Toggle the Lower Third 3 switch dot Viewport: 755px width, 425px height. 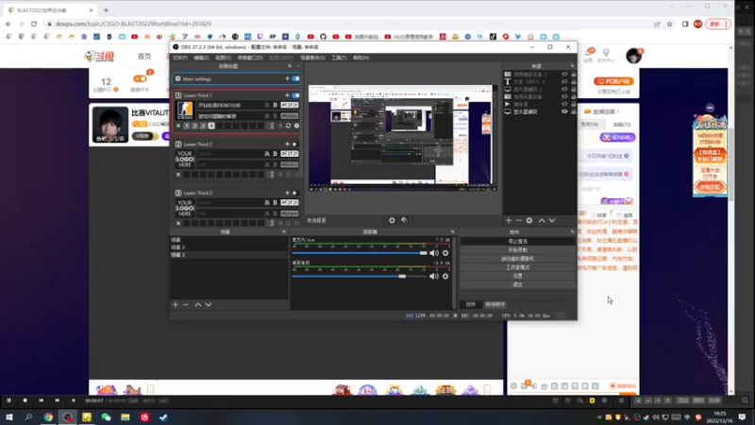coord(294,193)
